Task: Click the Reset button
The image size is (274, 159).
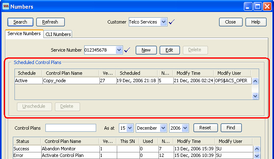Action: [x=205, y=128]
